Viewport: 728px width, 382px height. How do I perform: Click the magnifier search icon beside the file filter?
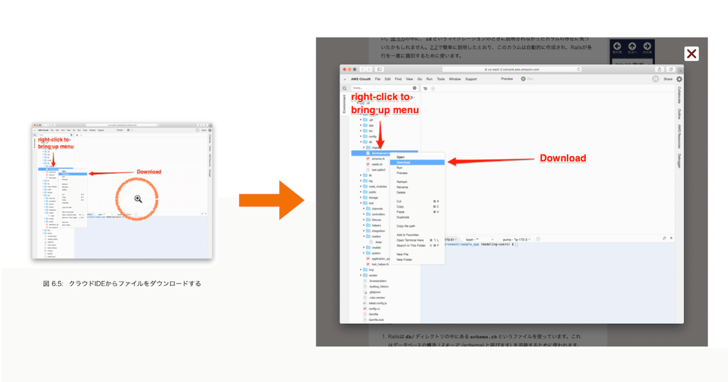[x=345, y=88]
